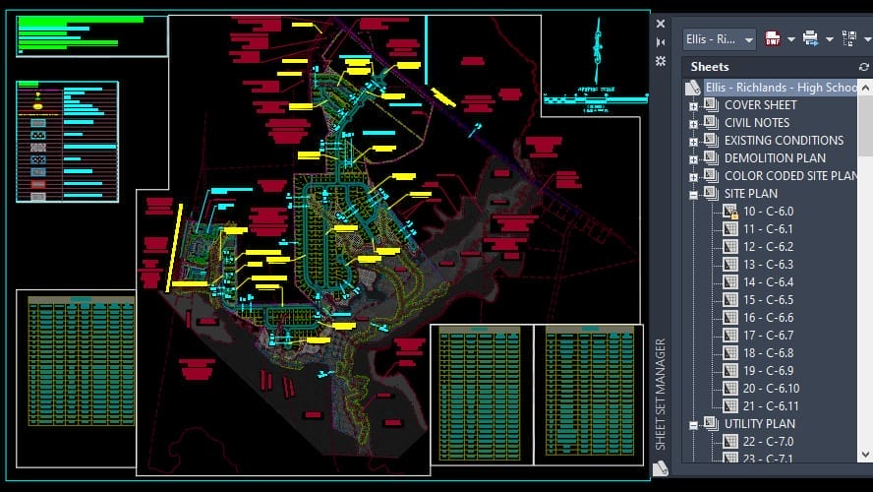Select the DEMOLITION PLAN subset
873x492 pixels.
775,158
